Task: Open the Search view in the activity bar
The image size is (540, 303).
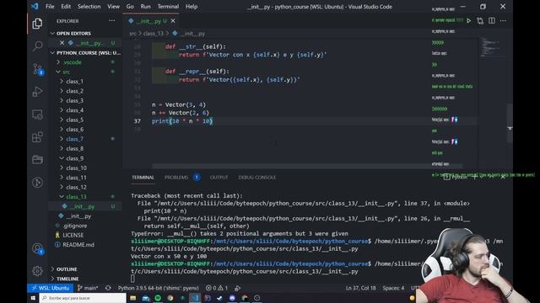Action: [37, 45]
